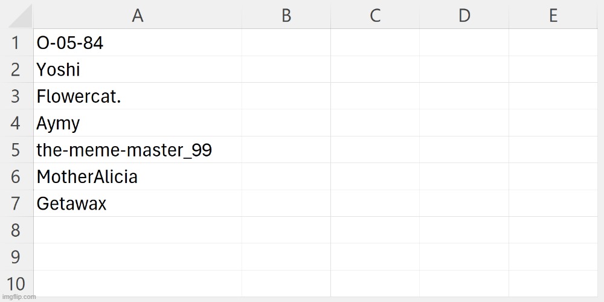Click the Getawax cell
This screenshot has height=302, width=604.
click(138, 204)
